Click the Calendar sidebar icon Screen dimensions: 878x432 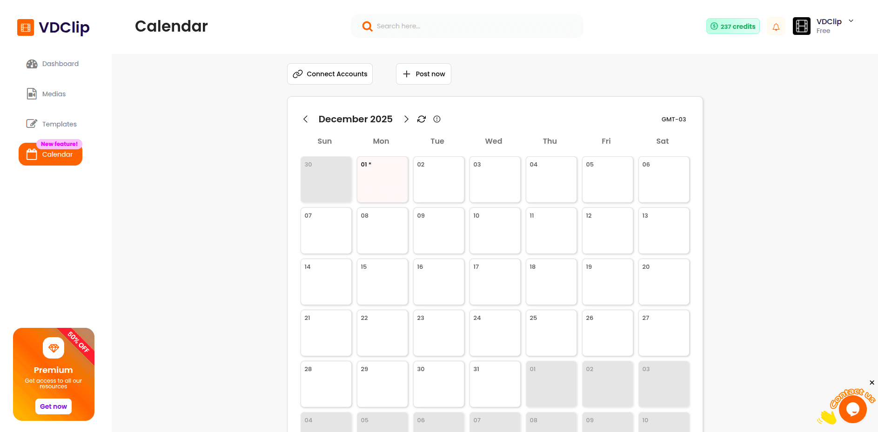click(31, 154)
